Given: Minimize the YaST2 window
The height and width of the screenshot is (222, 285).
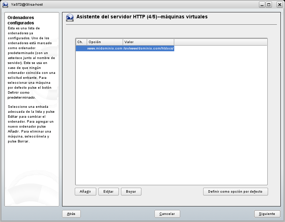Looking at the screenshot, I should coord(262,5).
